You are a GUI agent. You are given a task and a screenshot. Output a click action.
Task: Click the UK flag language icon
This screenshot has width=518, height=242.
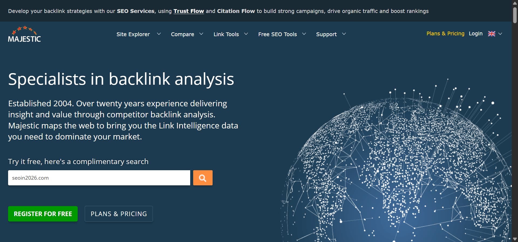point(492,34)
